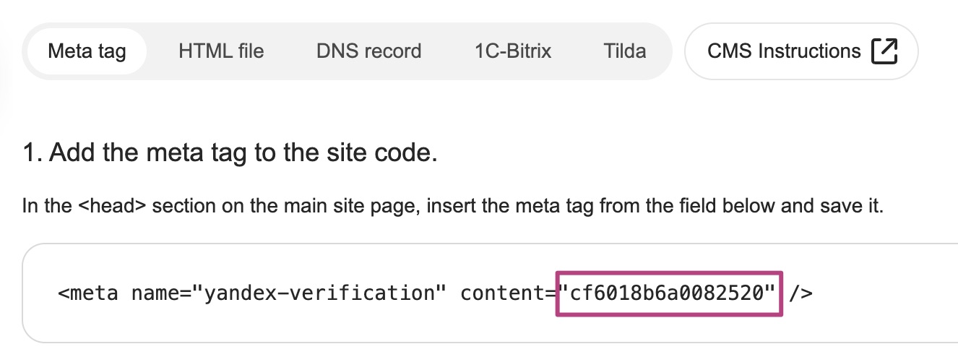Choose the Tilda verification tab
958x357 pixels.
pos(625,51)
